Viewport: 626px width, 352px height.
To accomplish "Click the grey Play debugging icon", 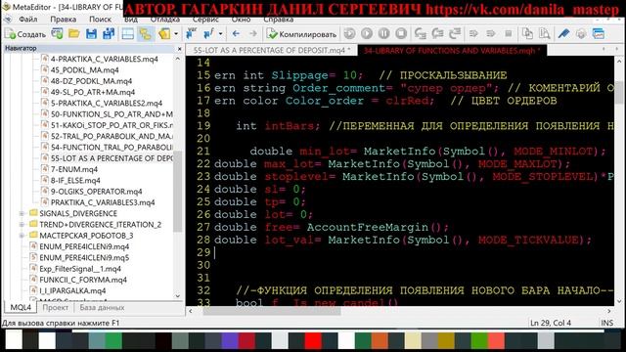I will pyautogui.click(x=367, y=34).
